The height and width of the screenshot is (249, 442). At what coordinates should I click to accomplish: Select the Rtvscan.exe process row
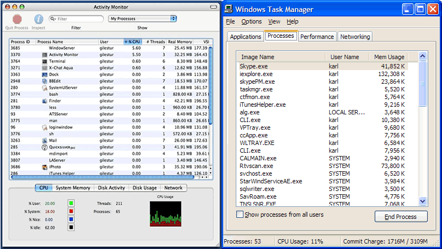click(323, 166)
